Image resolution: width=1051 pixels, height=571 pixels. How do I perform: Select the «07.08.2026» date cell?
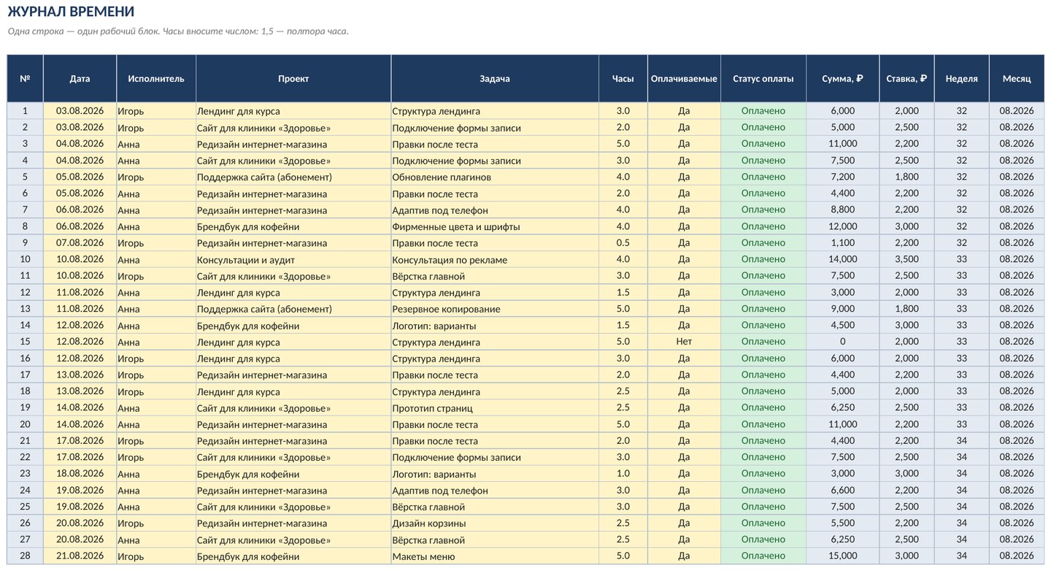pos(80,242)
